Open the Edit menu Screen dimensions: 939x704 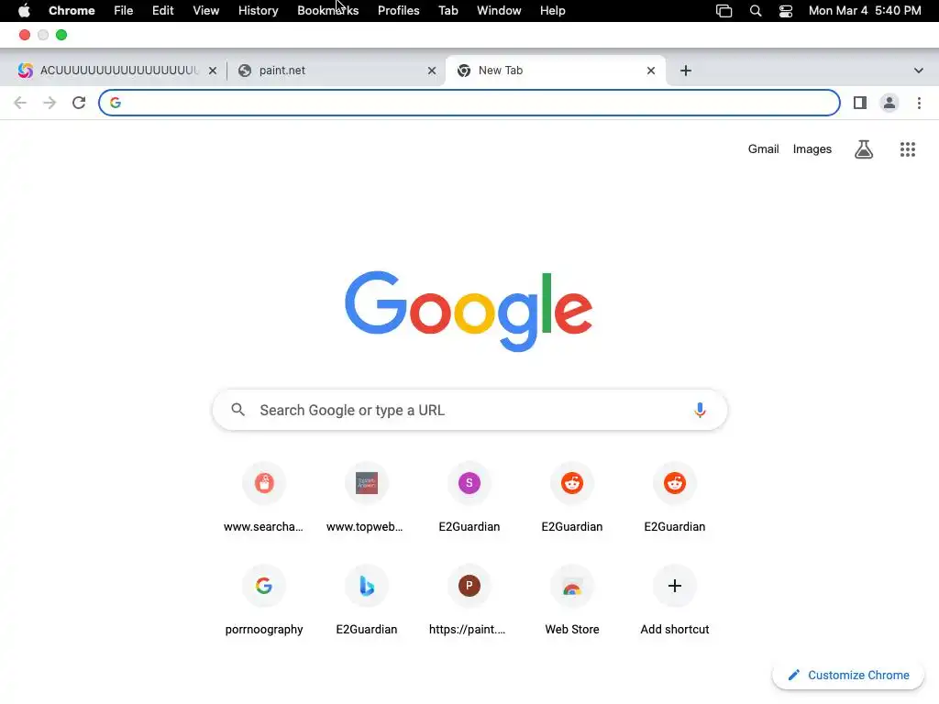163,11
